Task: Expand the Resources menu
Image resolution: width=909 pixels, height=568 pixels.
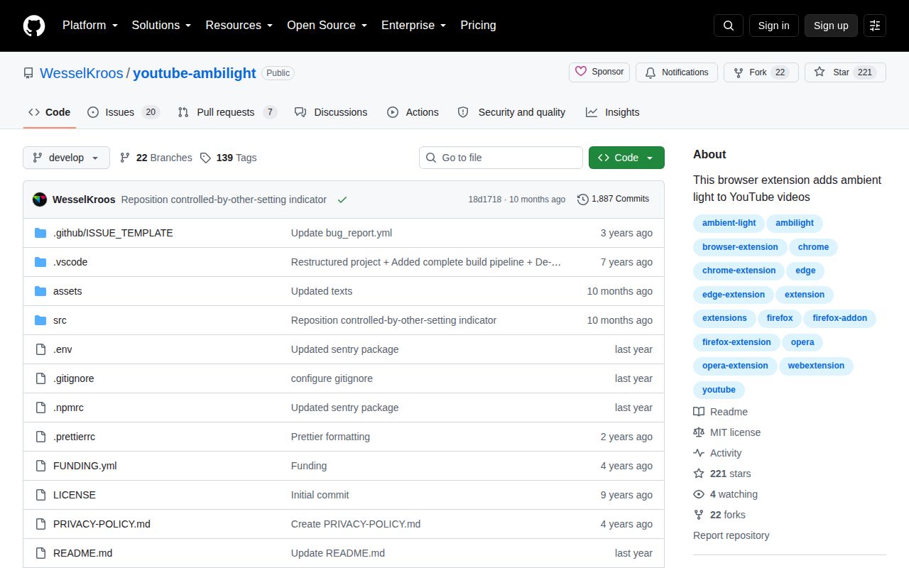Action: coord(239,26)
